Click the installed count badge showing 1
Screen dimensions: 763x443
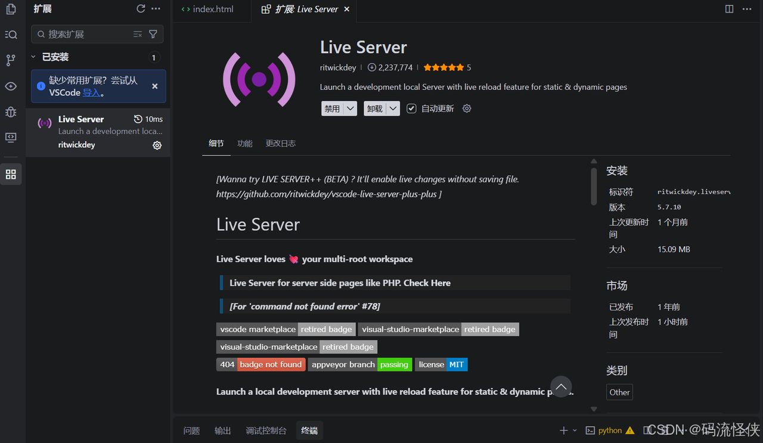point(154,58)
